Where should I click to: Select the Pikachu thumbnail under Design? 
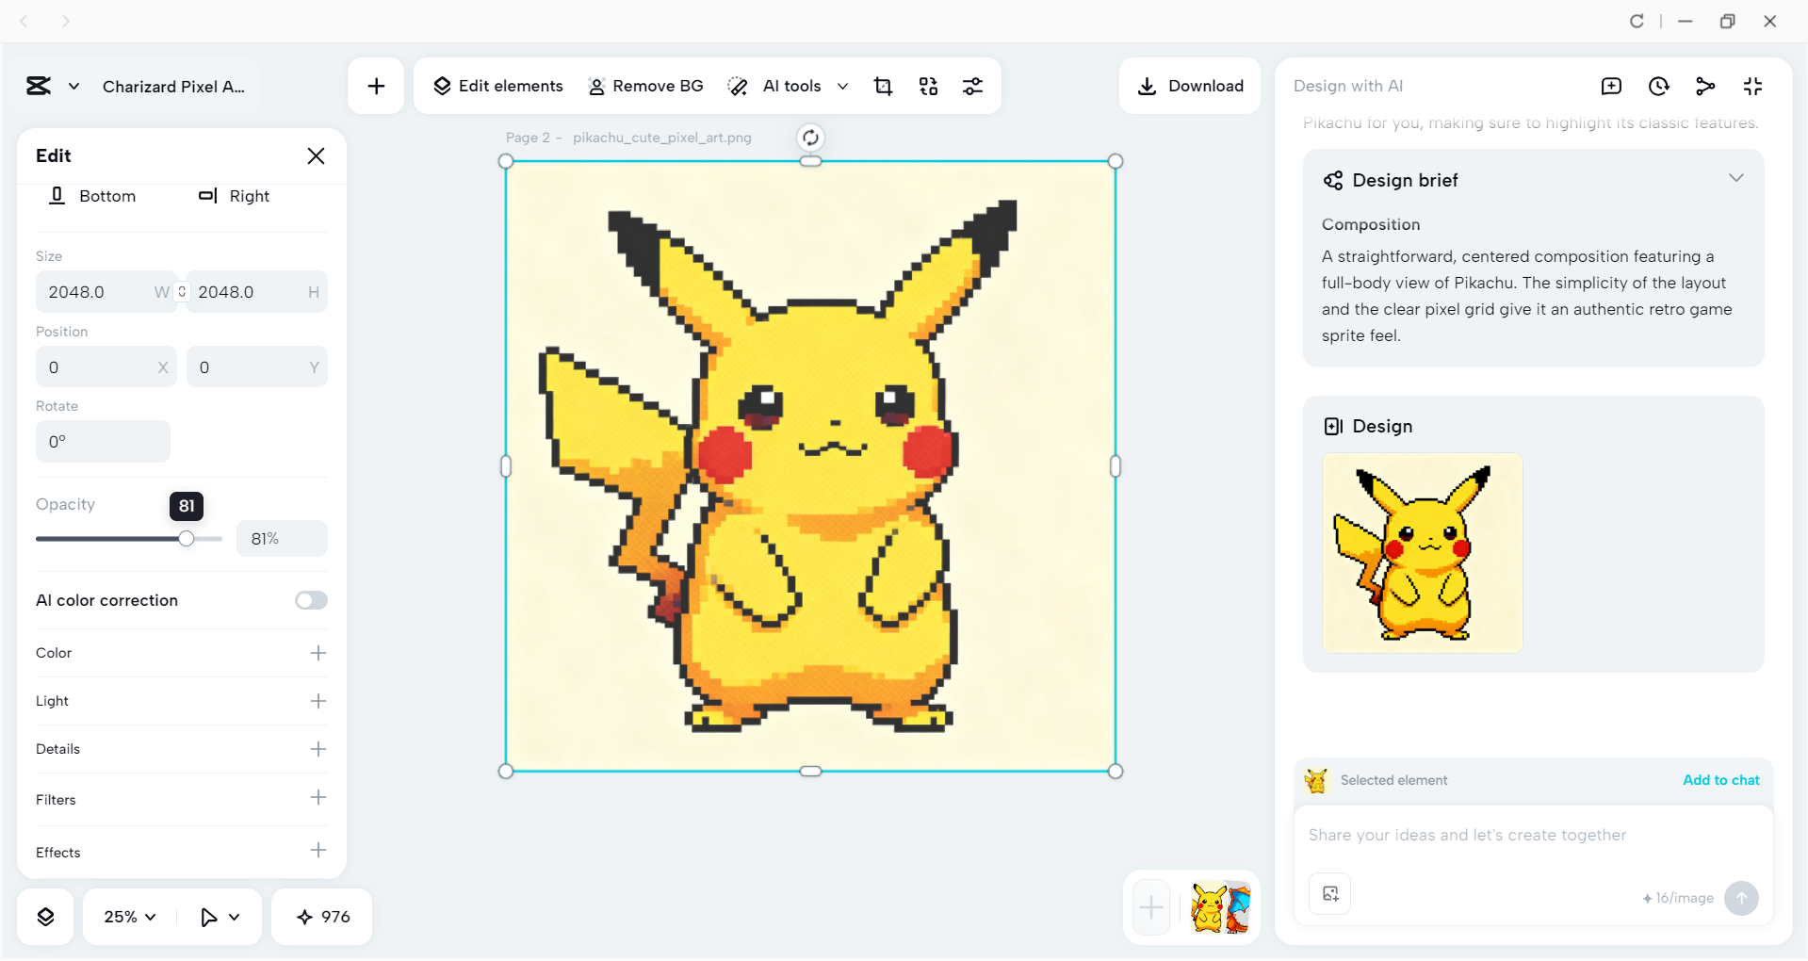pyautogui.click(x=1422, y=553)
